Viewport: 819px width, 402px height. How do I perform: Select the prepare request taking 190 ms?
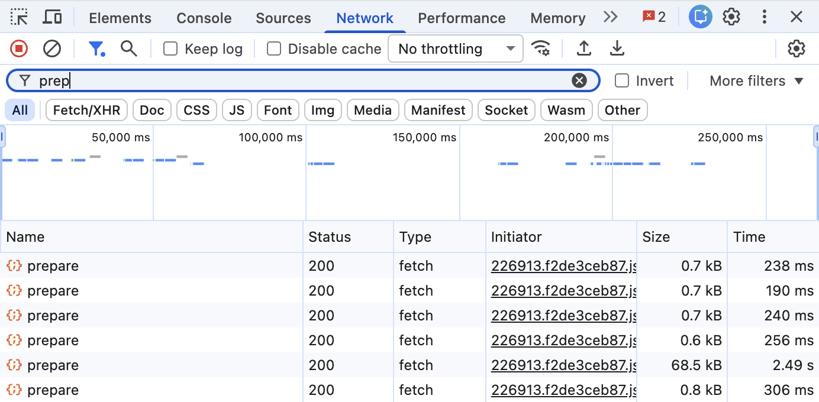(409, 291)
